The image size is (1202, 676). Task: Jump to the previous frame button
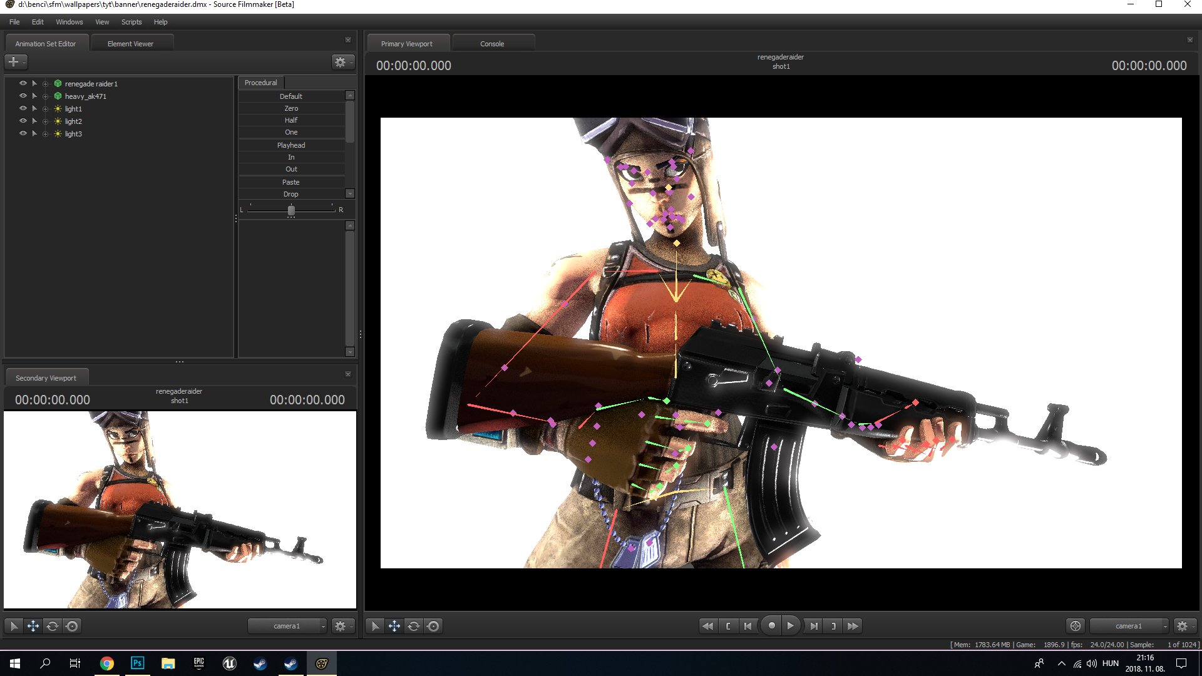pyautogui.click(x=748, y=626)
